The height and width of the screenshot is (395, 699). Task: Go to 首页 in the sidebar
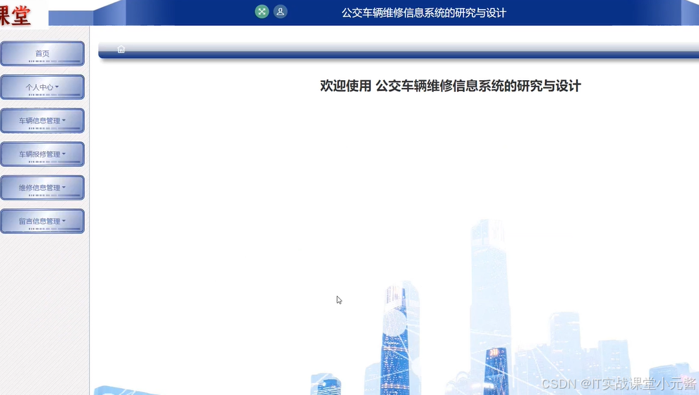[42, 54]
